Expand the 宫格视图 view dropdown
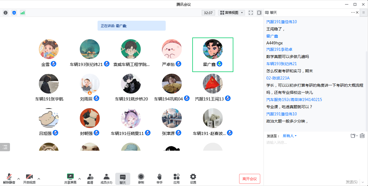 231,13
